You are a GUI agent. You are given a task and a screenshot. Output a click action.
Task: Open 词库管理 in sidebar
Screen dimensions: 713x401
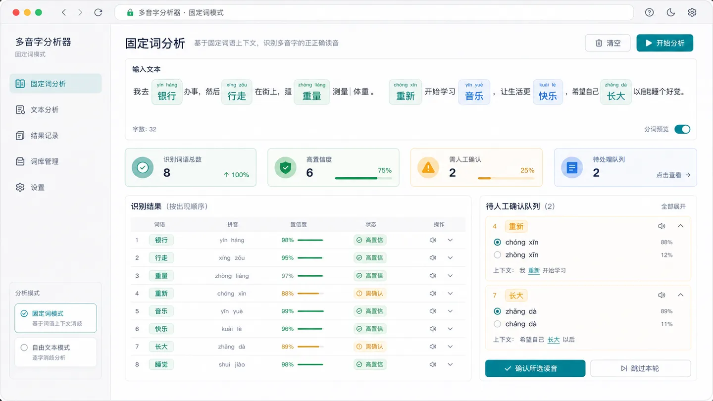55,161
